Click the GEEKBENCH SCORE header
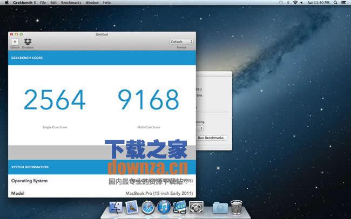Viewport: 351px width, 219px height. click(27, 58)
